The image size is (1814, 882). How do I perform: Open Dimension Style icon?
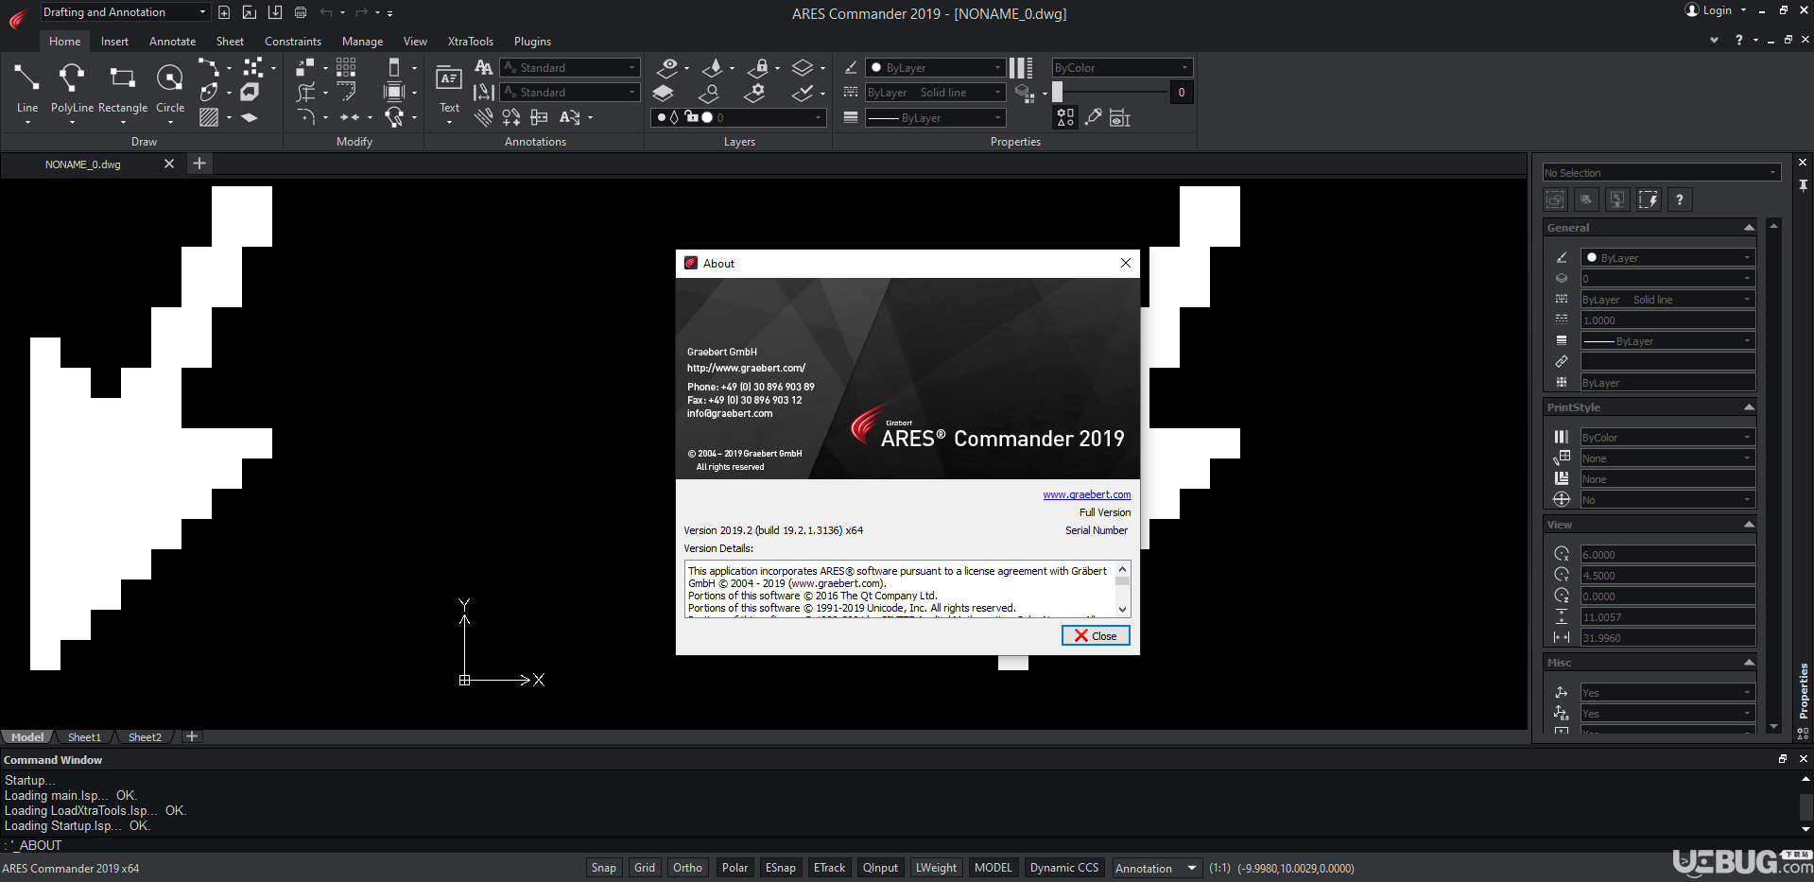point(483,92)
